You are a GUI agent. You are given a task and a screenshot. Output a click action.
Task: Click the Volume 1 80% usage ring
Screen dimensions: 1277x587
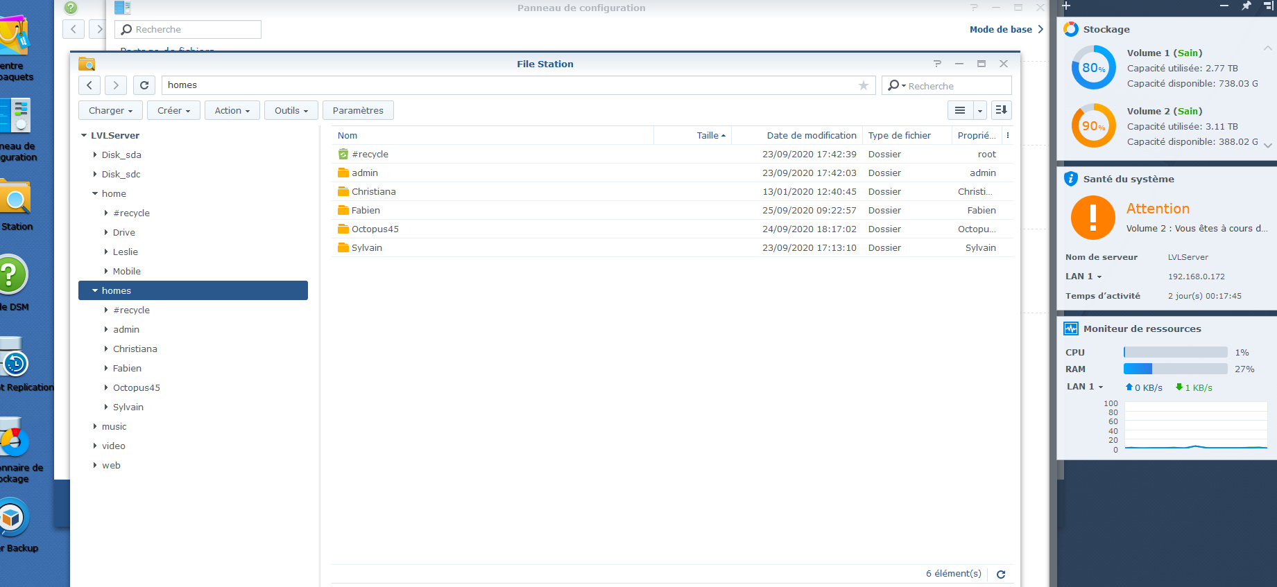click(x=1094, y=67)
